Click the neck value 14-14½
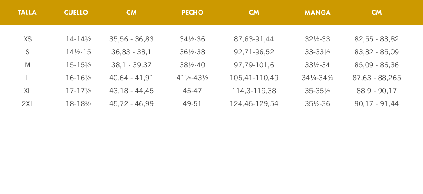 (x=78, y=39)
